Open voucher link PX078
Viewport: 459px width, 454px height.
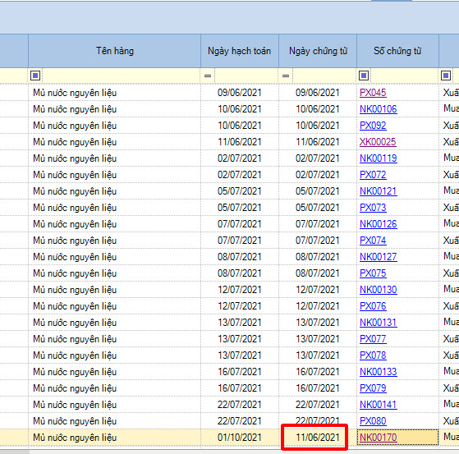coord(373,355)
